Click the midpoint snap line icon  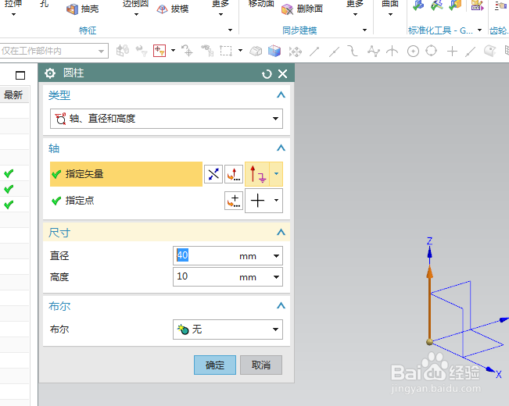[x=334, y=52]
